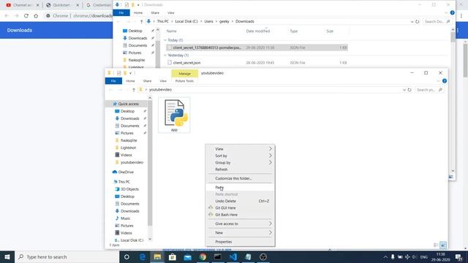Expand address history dropdown in youtubevideo window
Image resolution: width=468 pixels, height=263 pixels.
[404, 90]
